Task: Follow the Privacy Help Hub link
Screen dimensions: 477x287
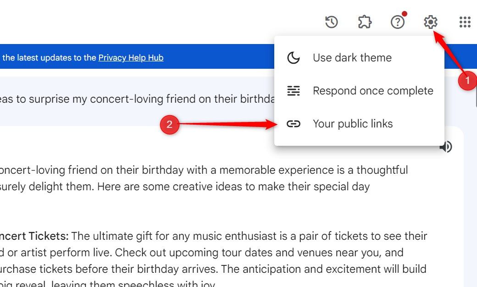Action: (131, 57)
